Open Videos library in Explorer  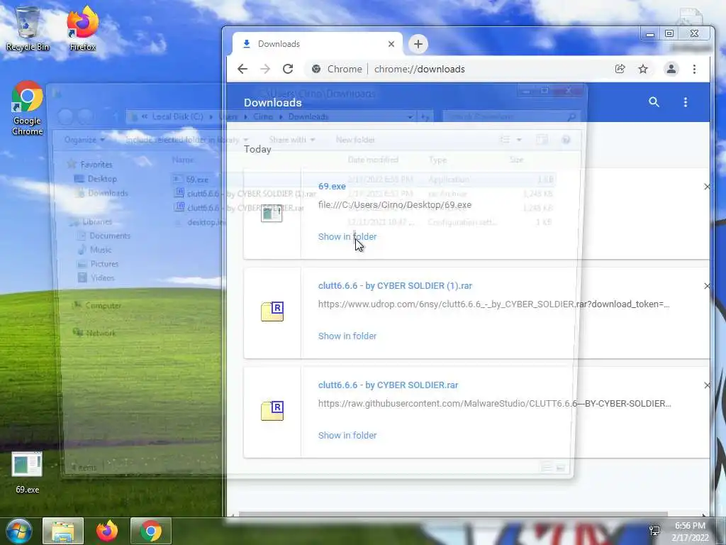96,278
